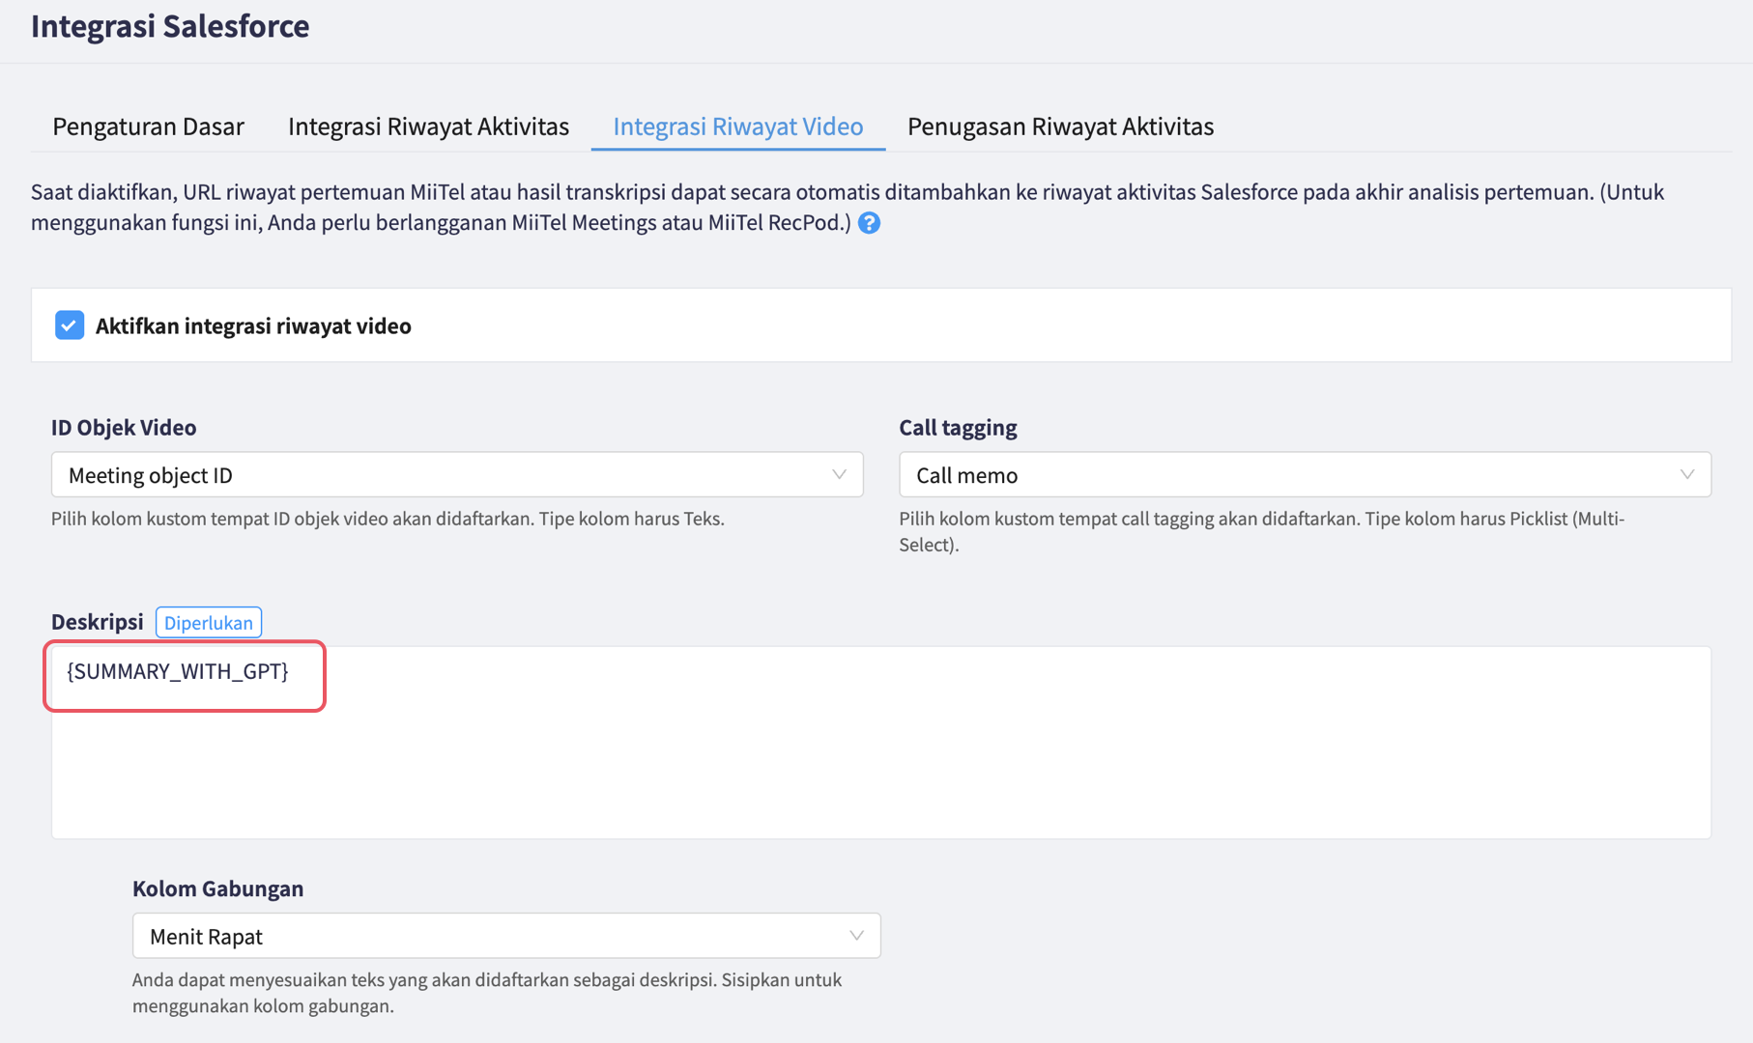The image size is (1753, 1043).
Task: Open the Call tagging dropdown
Action: coord(1305,475)
